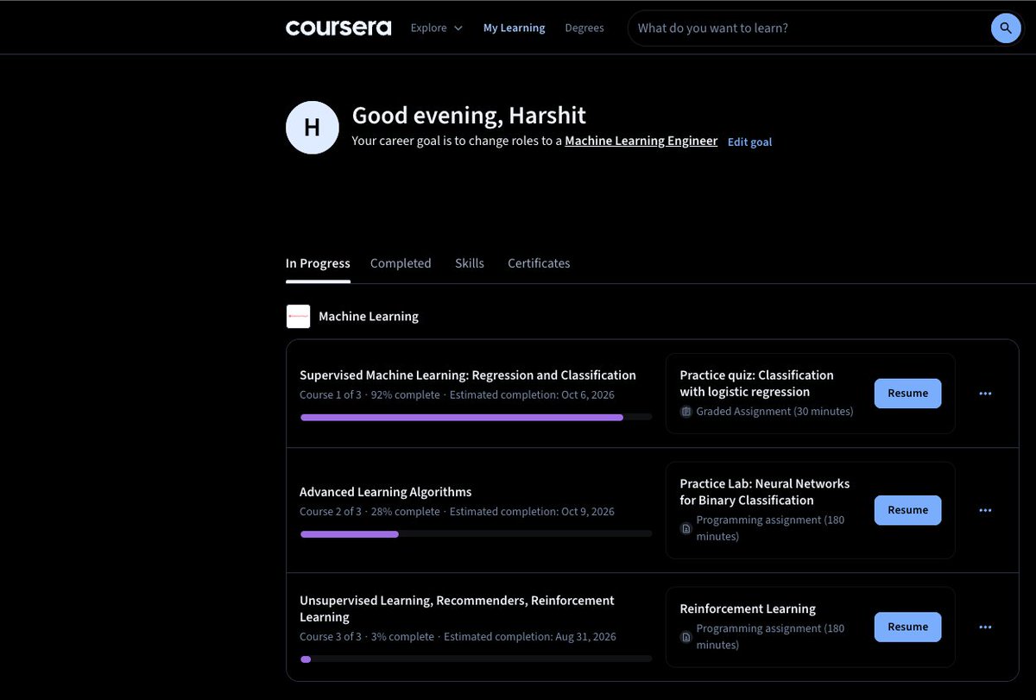Click the Edit goal link

pos(749,142)
